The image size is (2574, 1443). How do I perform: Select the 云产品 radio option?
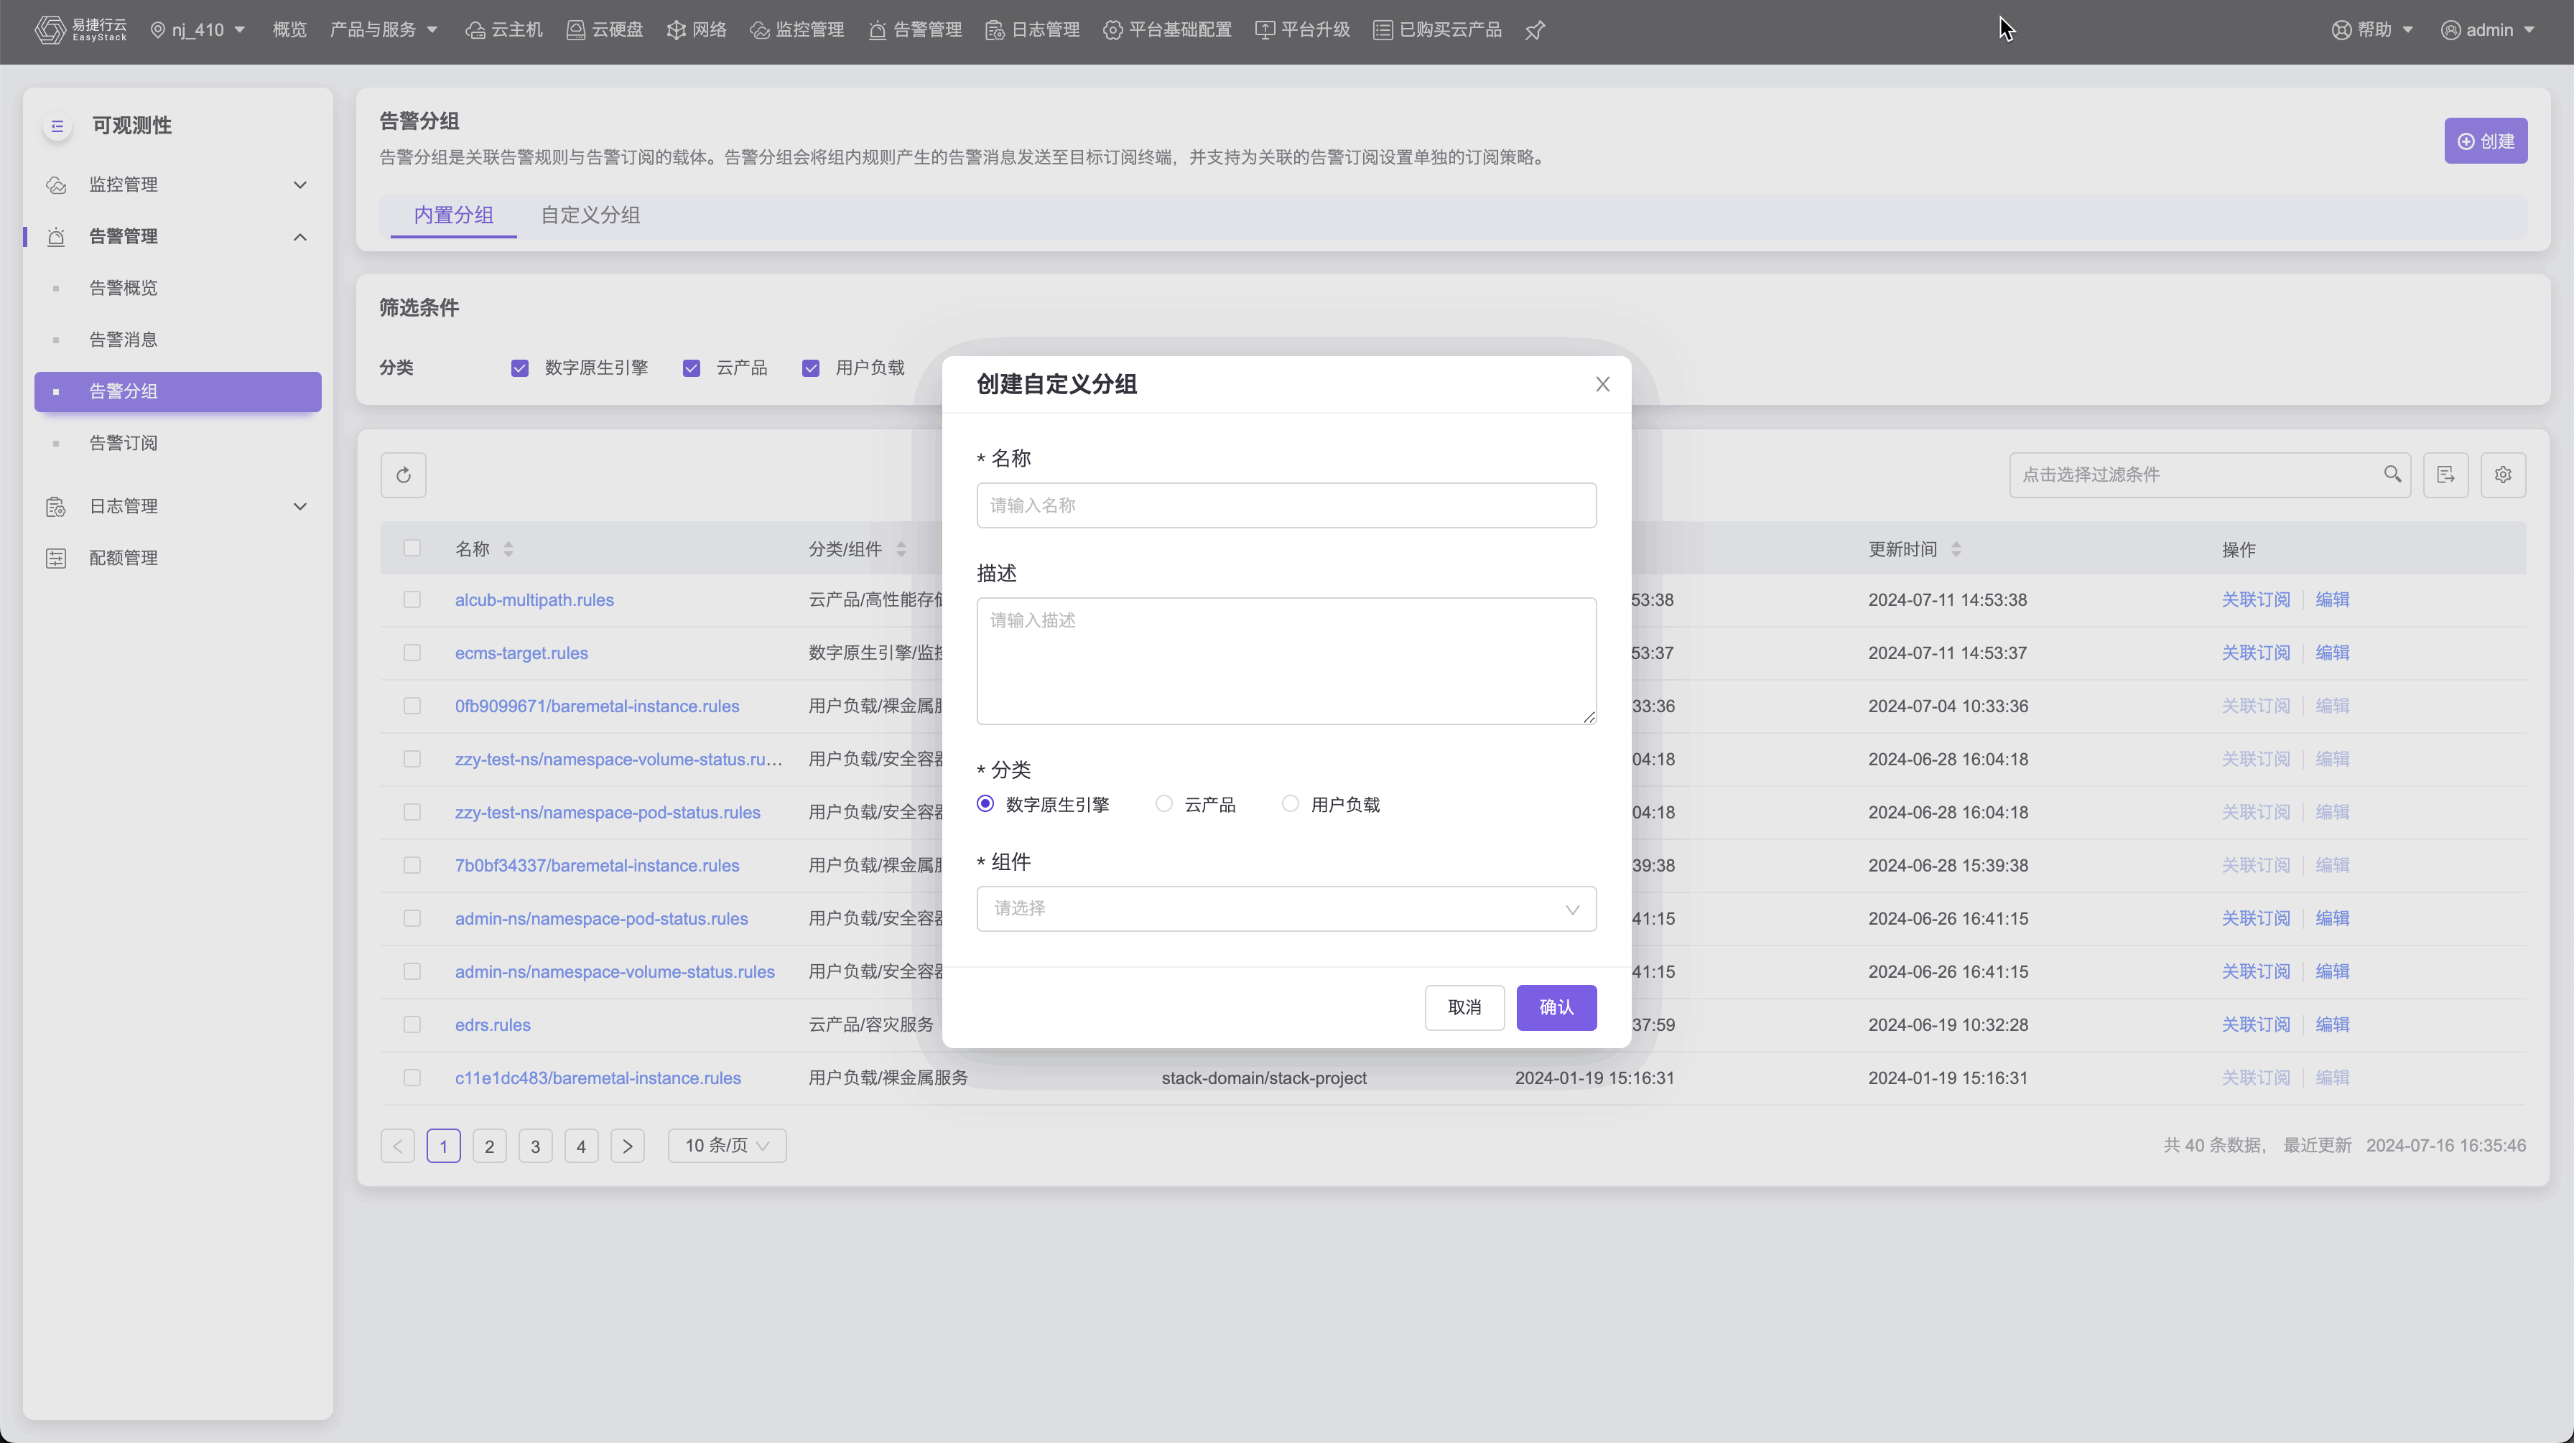[1164, 804]
